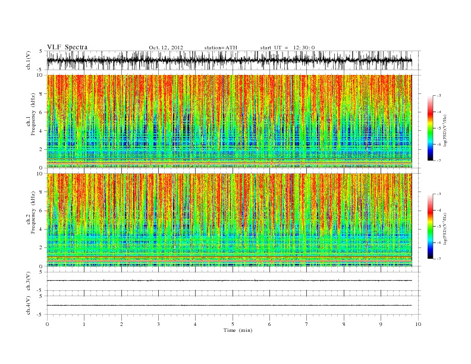Click the time axis tick label "9"

pos(381,324)
